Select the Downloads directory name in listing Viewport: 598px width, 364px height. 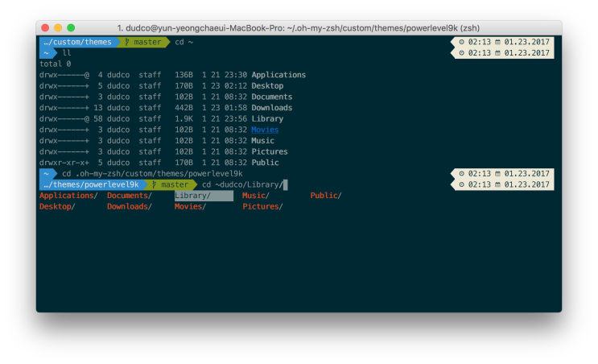[x=271, y=108]
